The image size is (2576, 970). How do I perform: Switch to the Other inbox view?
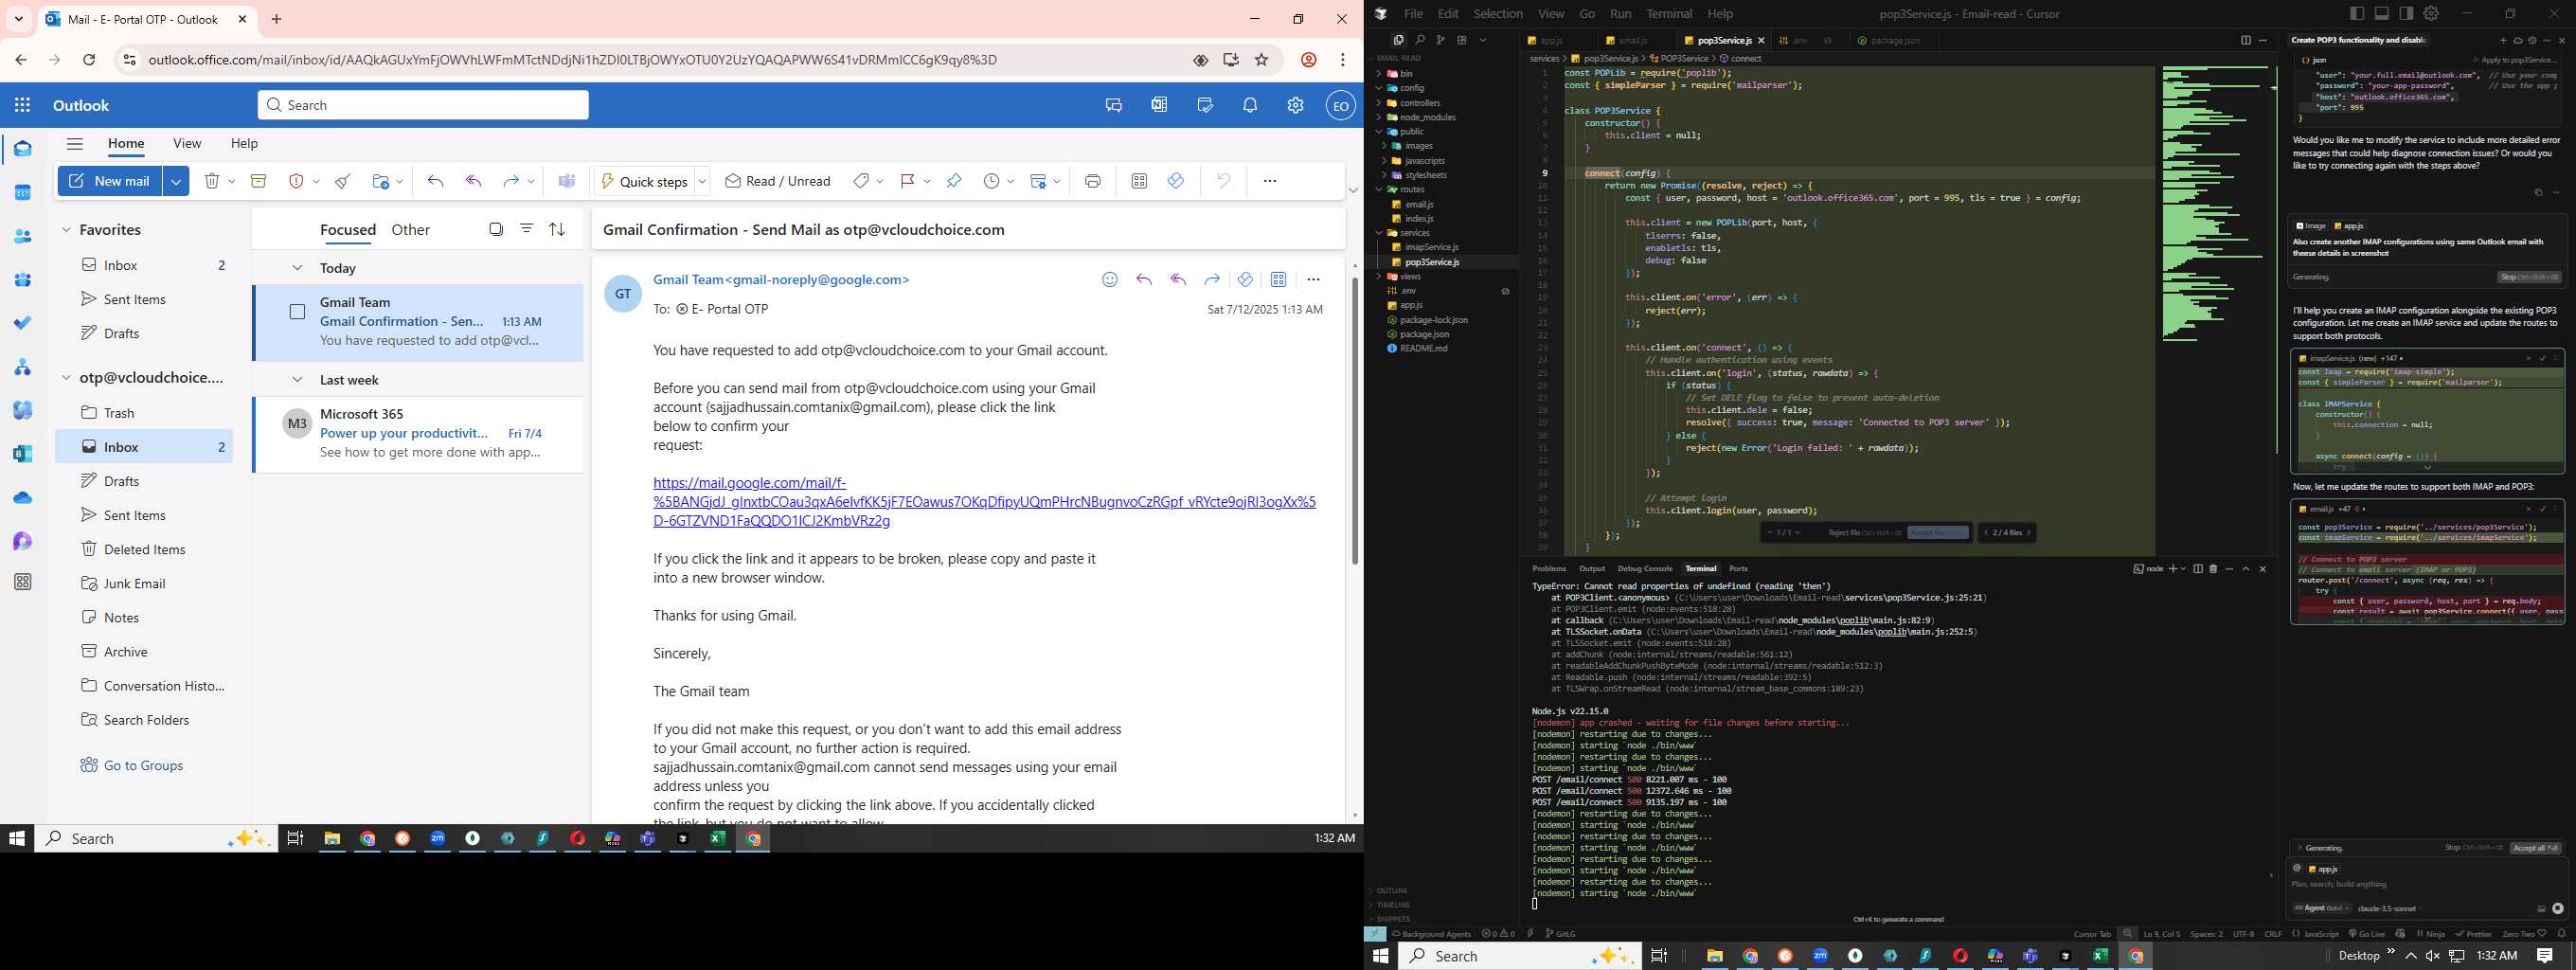coord(410,230)
